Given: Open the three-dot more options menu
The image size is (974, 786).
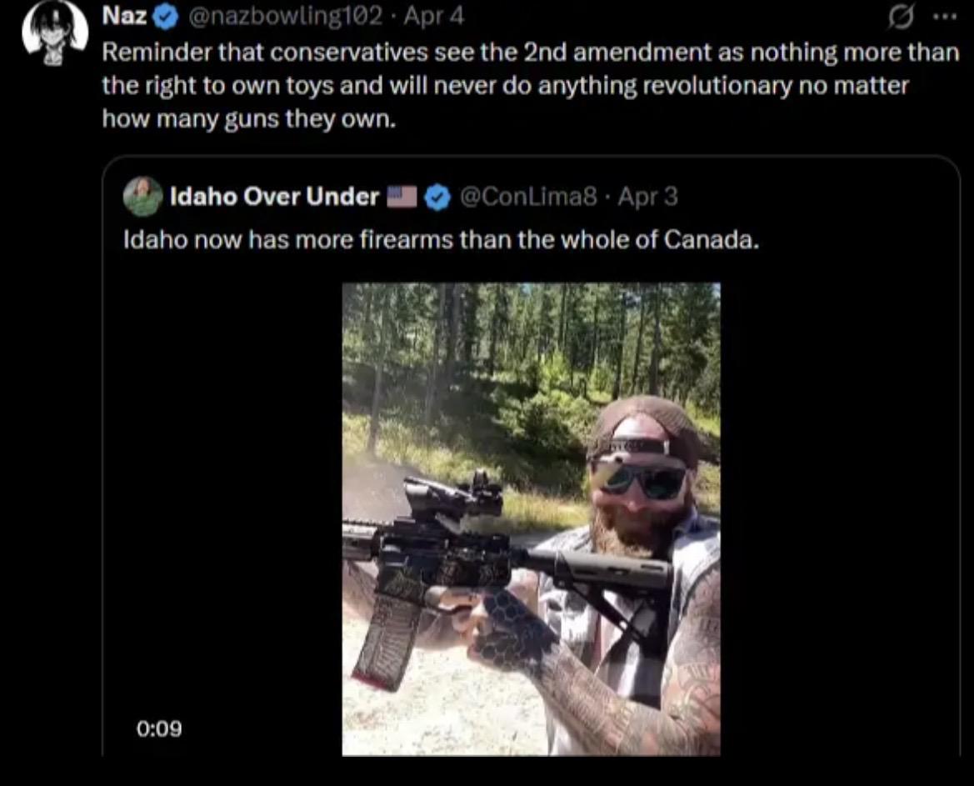Looking at the screenshot, I should pyautogui.click(x=943, y=16).
